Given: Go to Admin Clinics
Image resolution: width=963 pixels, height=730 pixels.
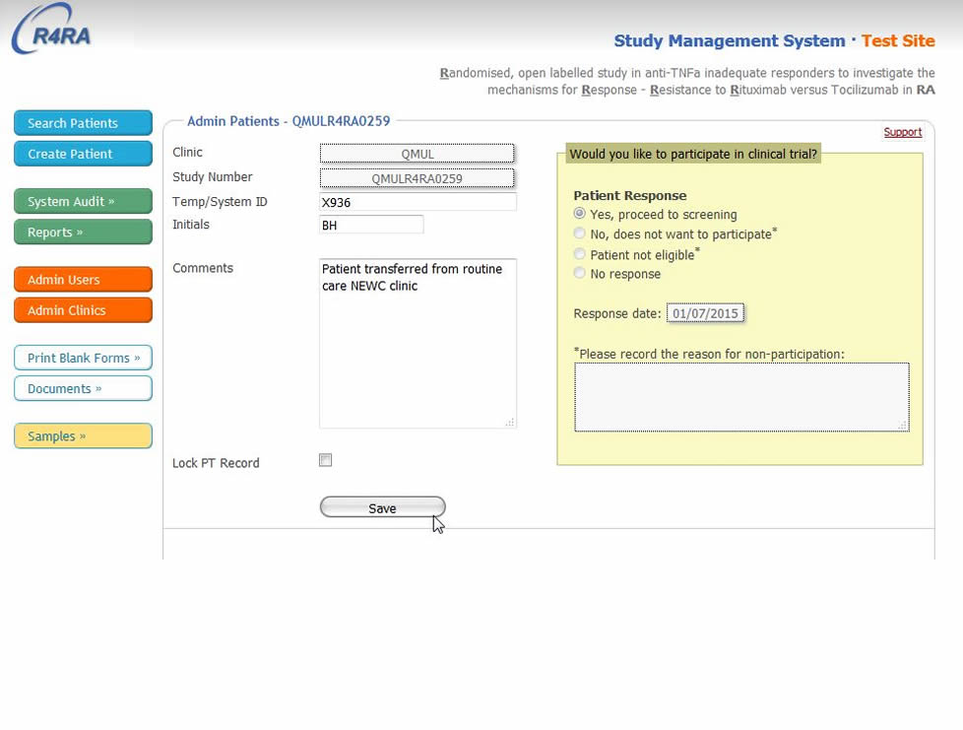Looking at the screenshot, I should [83, 310].
